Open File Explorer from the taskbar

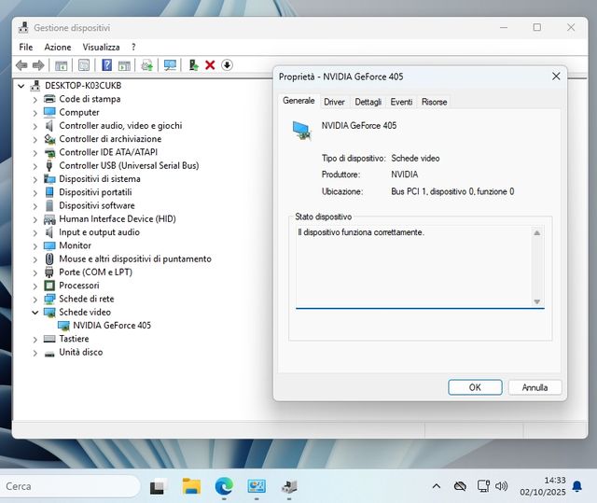point(191,486)
